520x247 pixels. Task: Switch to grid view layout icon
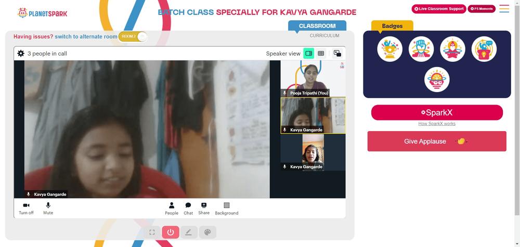321,54
